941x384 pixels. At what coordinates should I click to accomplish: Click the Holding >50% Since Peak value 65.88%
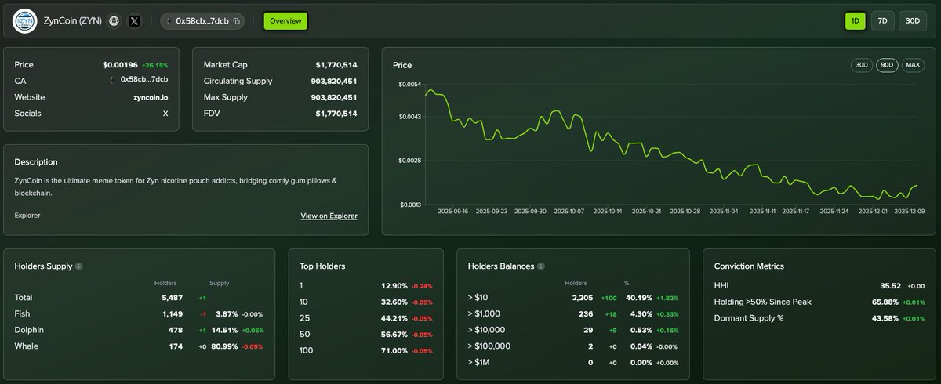[x=887, y=302]
